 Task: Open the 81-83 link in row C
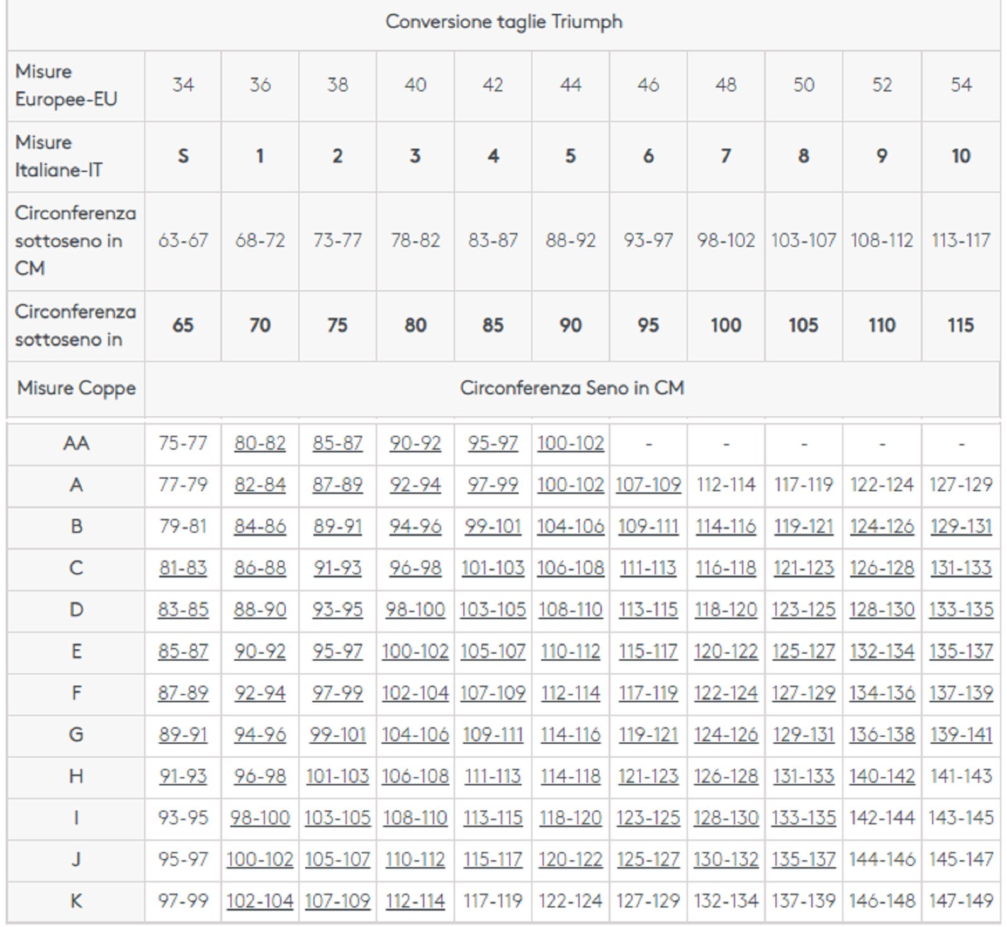183,568
